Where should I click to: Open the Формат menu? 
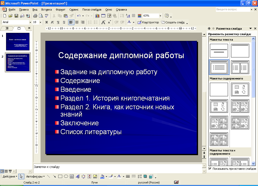pos(60,10)
